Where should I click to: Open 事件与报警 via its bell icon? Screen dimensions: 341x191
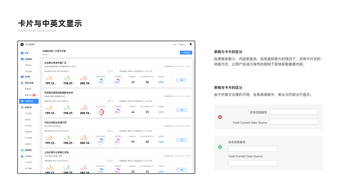22,83
